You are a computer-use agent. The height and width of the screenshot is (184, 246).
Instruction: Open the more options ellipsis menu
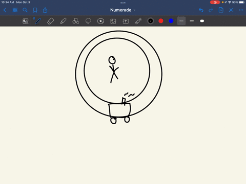point(241,10)
